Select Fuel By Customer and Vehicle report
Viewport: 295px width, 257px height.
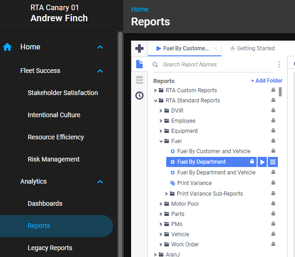click(213, 151)
